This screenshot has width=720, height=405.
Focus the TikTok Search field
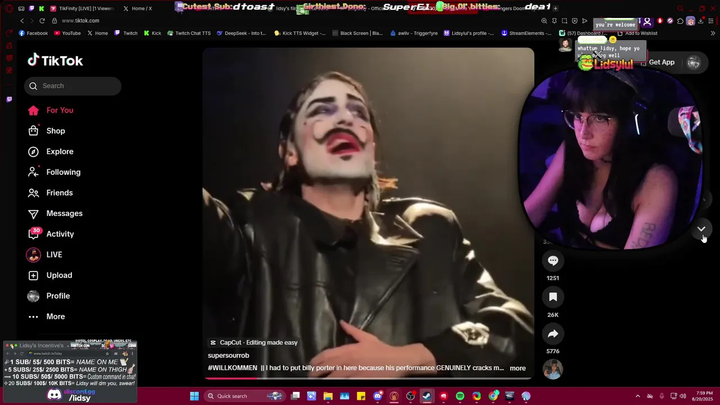click(x=73, y=86)
